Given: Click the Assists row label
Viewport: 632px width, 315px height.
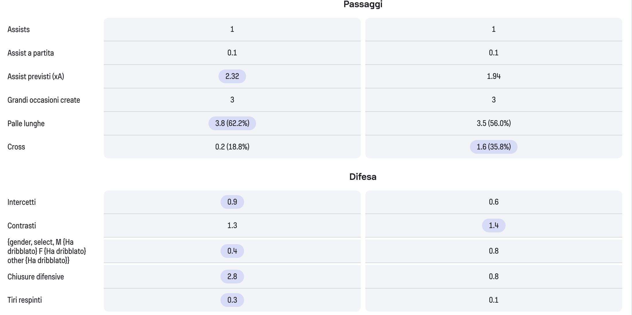Looking at the screenshot, I should pos(19,30).
